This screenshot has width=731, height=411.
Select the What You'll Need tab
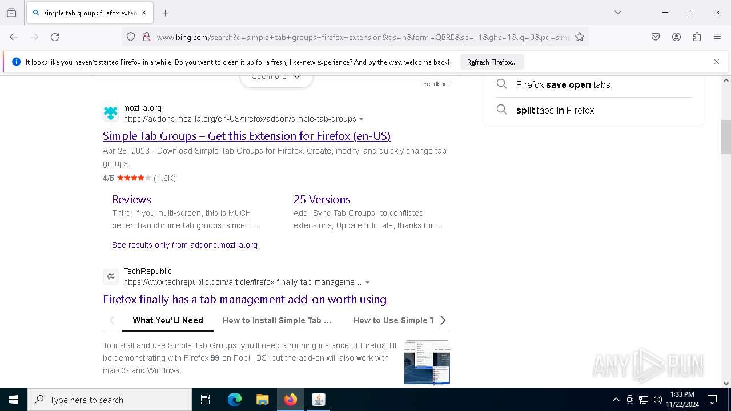click(168, 320)
